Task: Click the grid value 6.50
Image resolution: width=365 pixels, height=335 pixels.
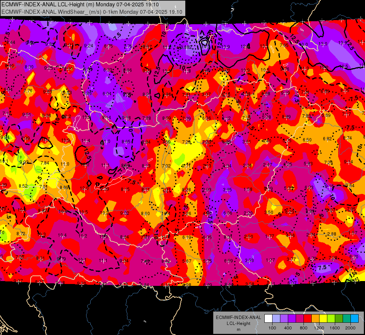Action: 307,140
